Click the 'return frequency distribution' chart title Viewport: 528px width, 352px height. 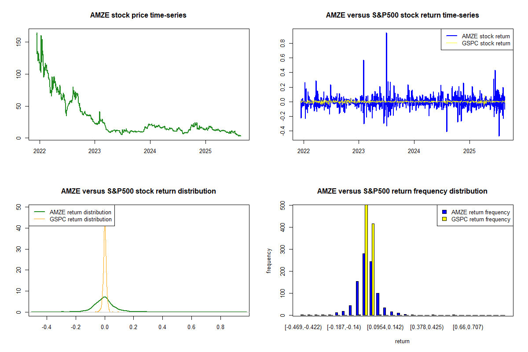point(402,191)
